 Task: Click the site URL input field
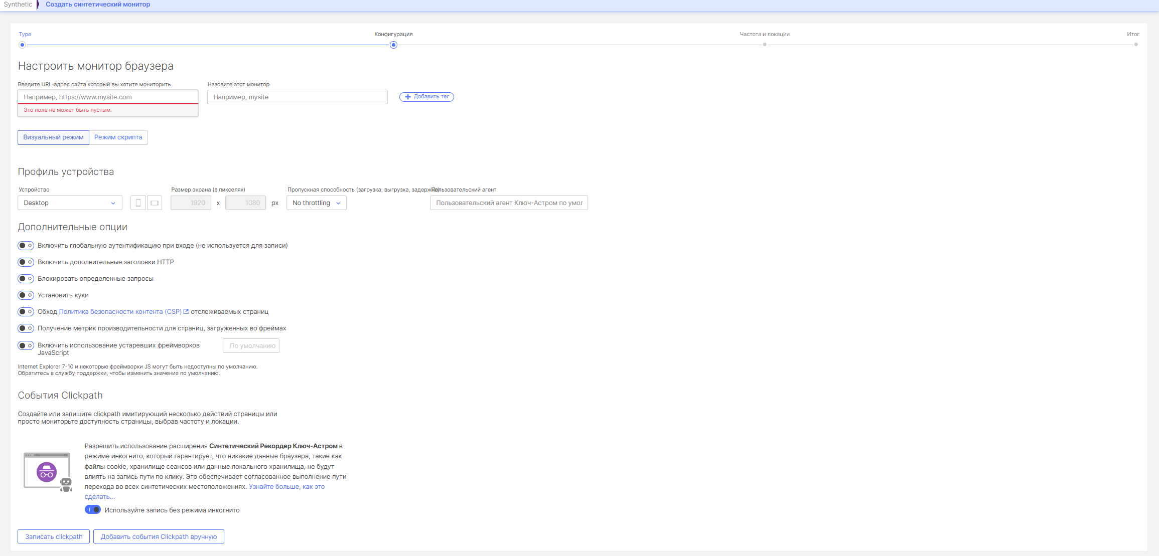[108, 97]
